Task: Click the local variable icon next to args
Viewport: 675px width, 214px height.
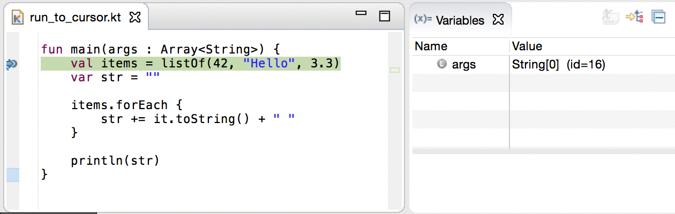Action: coord(442,64)
